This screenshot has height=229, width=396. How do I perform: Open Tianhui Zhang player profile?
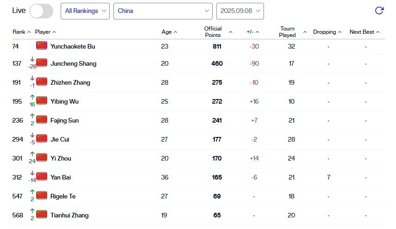pos(69,215)
